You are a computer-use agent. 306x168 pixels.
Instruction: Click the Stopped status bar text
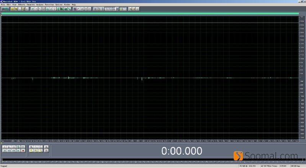(4, 166)
